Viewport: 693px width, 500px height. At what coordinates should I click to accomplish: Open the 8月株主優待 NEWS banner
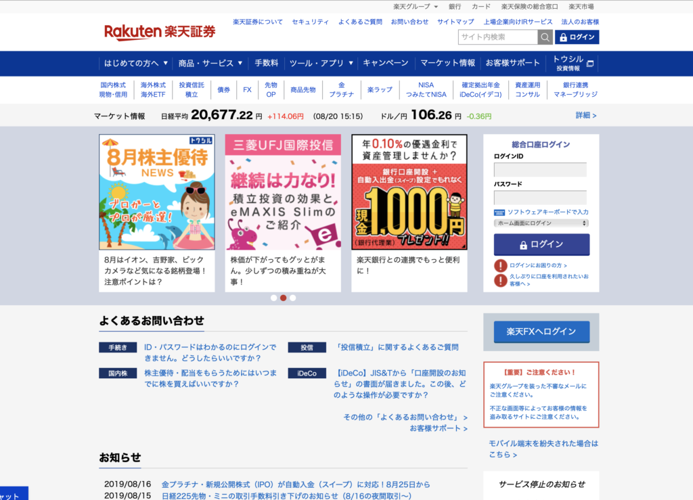[157, 192]
